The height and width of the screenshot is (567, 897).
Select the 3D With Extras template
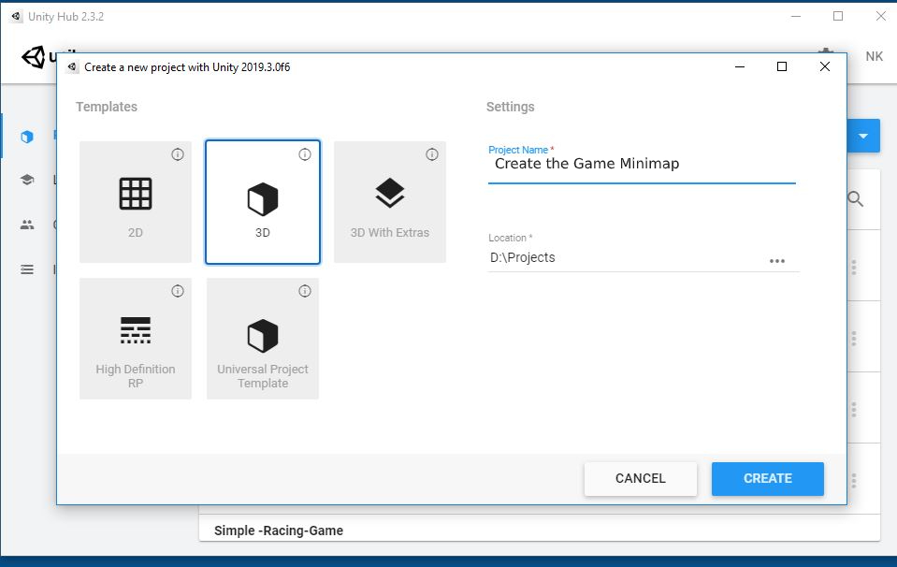click(389, 201)
